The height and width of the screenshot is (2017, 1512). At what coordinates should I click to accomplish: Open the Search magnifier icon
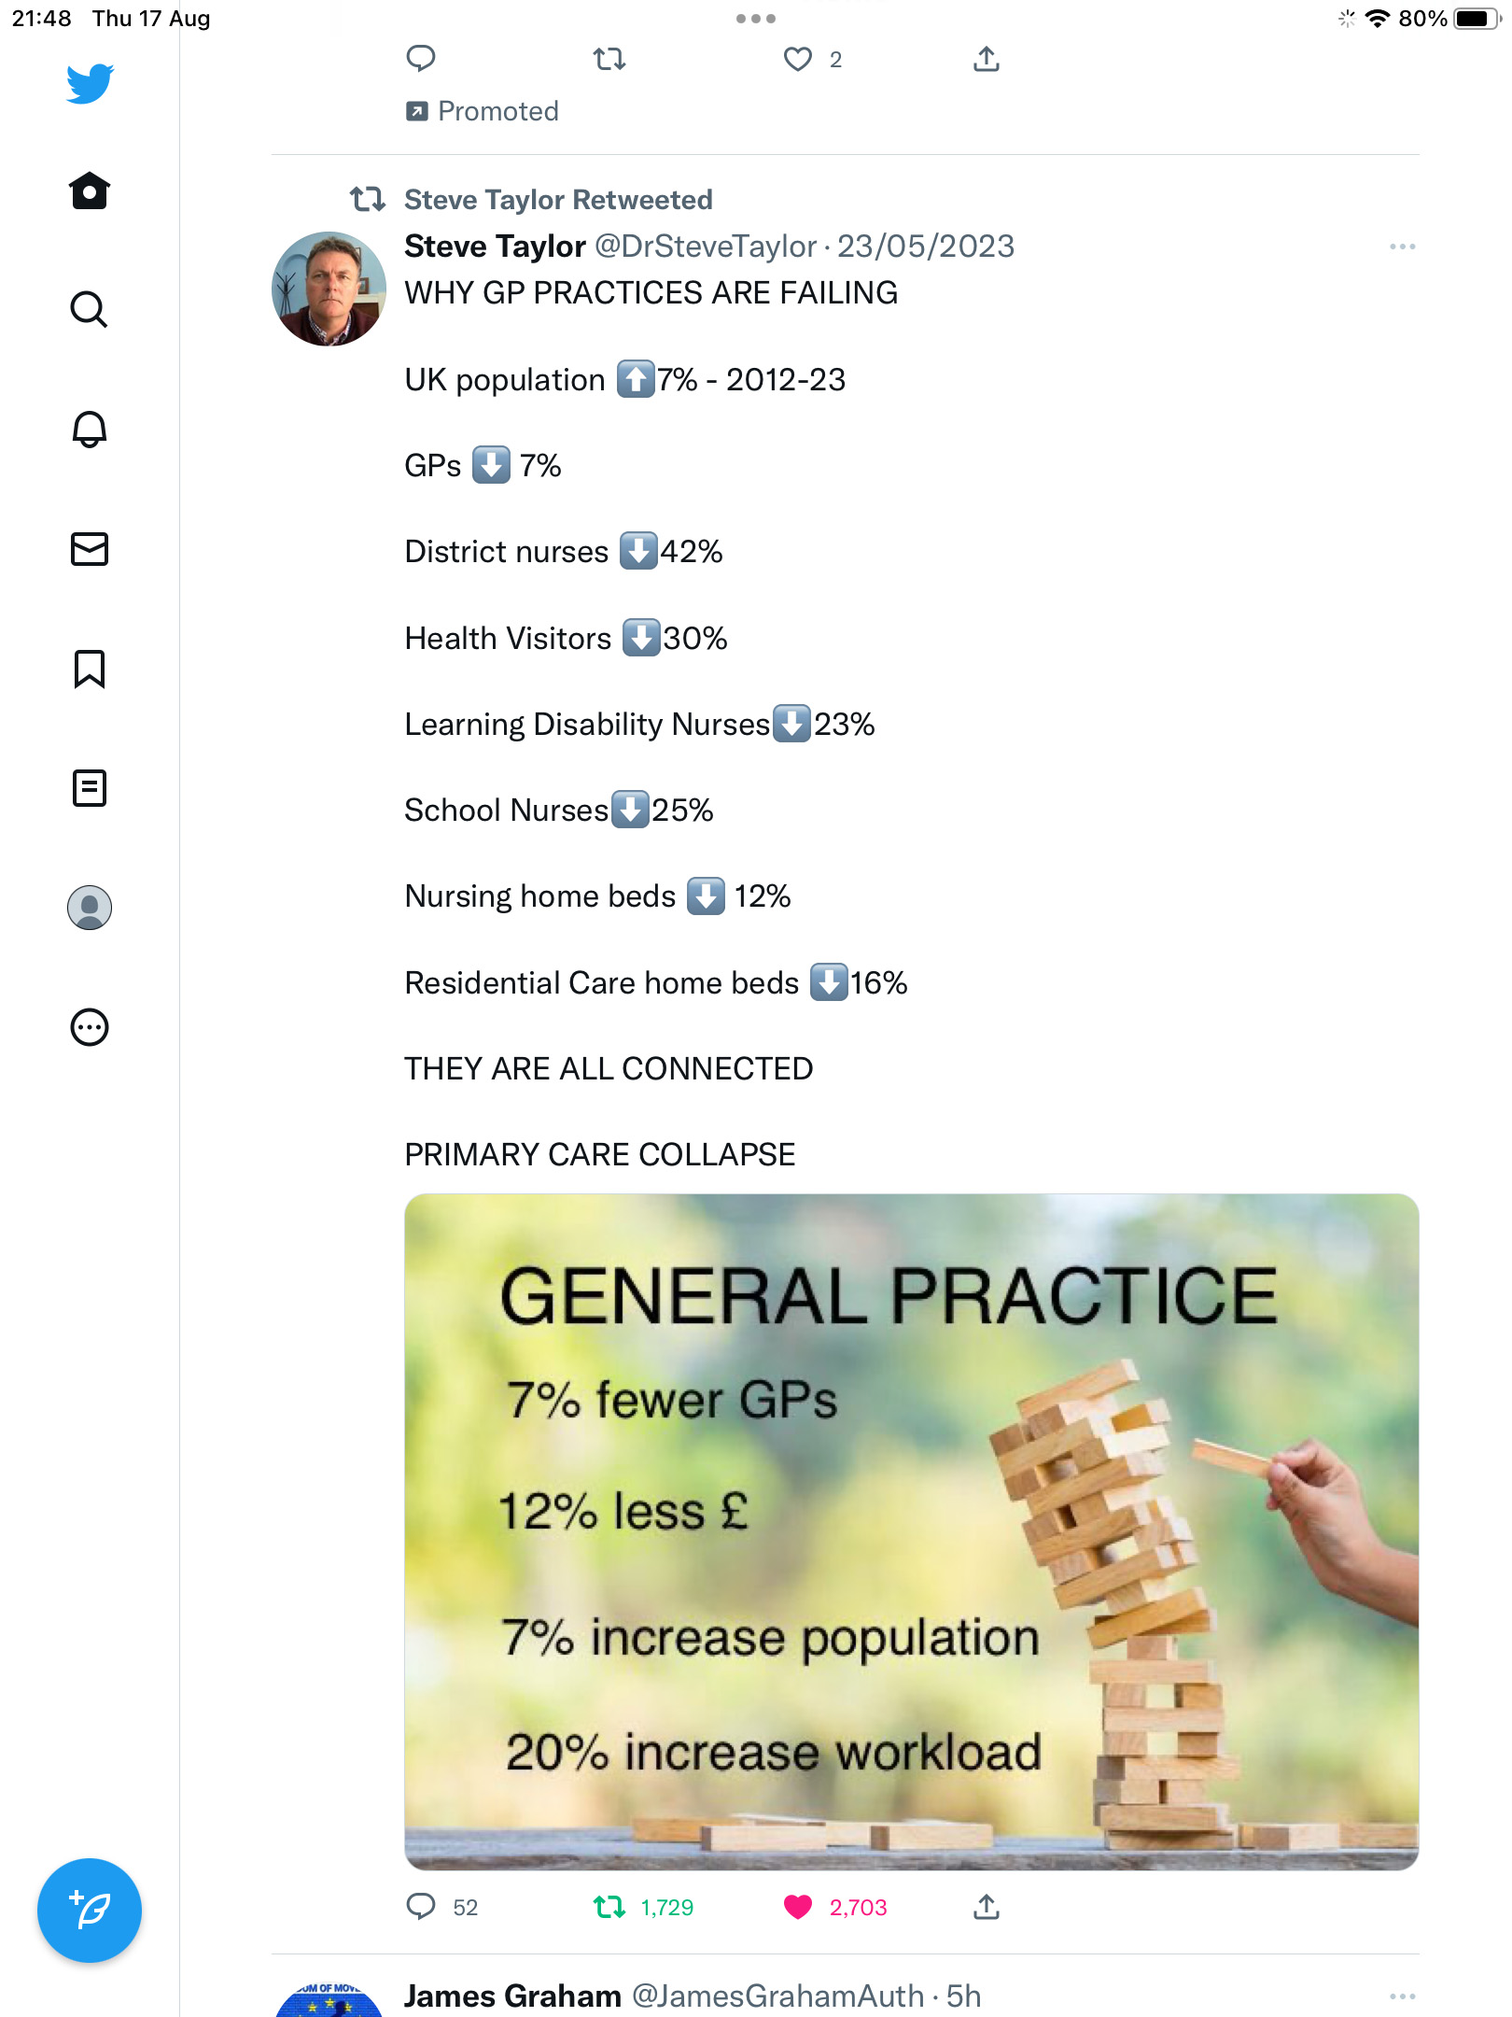(90, 309)
